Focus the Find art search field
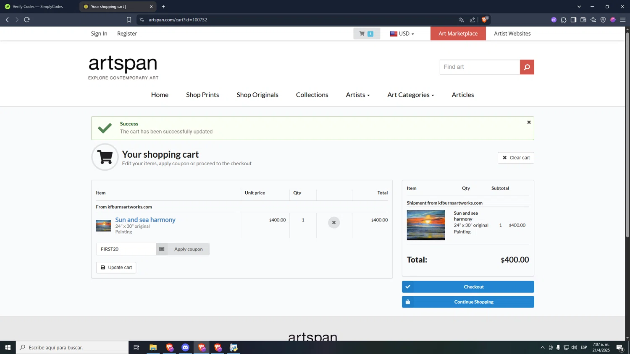The height and width of the screenshot is (354, 630). 480,67
